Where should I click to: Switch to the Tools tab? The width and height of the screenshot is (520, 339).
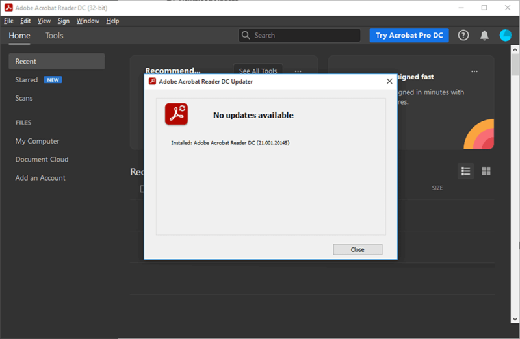54,36
